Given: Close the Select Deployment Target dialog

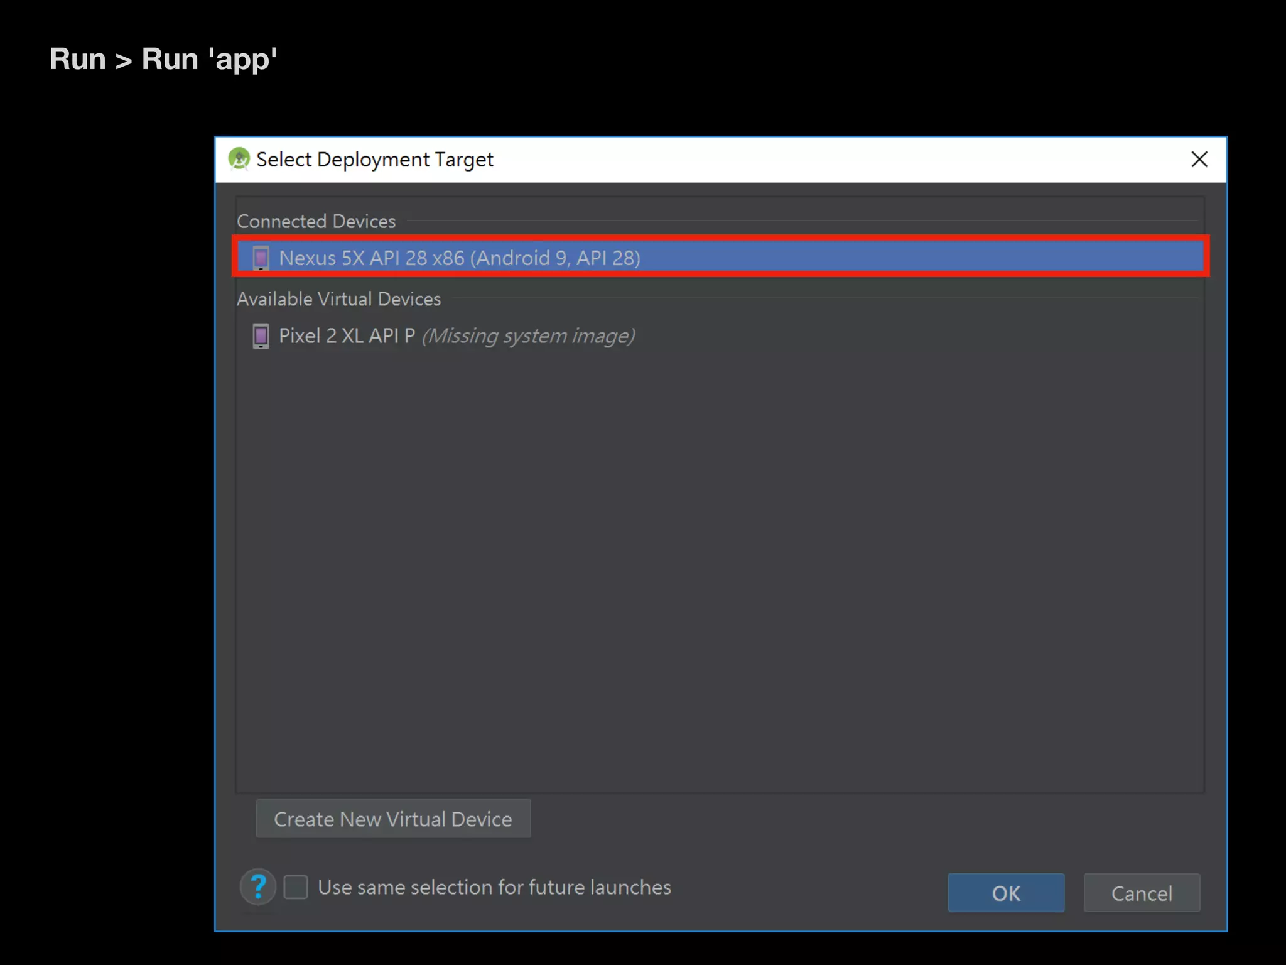Looking at the screenshot, I should coord(1199,160).
